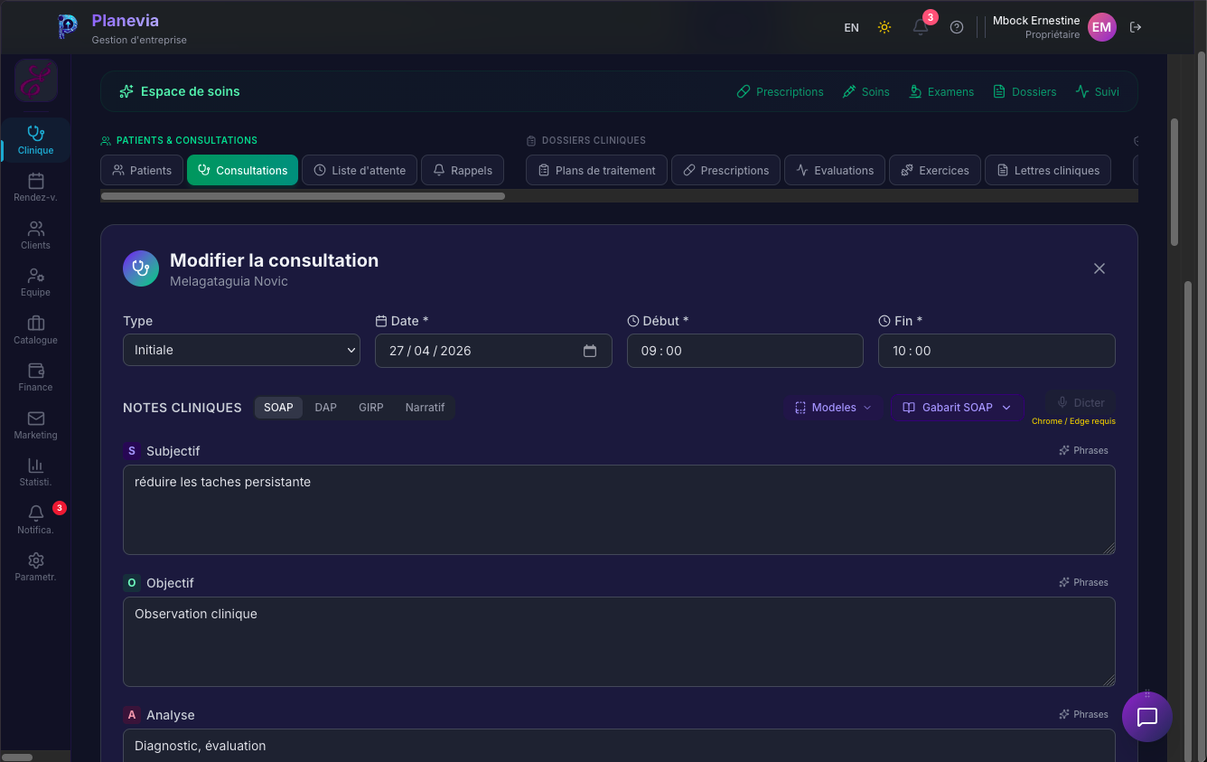Image resolution: width=1207 pixels, height=762 pixels.
Task: Switch to the Liste d'attente tab
Action: coord(360,170)
